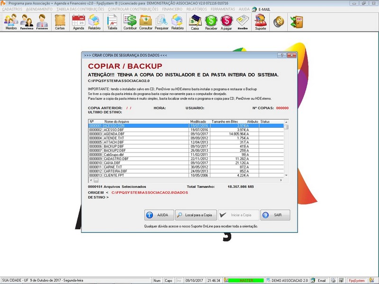Click the file list scroll down arrow
Image resolution: width=379 pixels, height=284 pixels.
coord(286,175)
